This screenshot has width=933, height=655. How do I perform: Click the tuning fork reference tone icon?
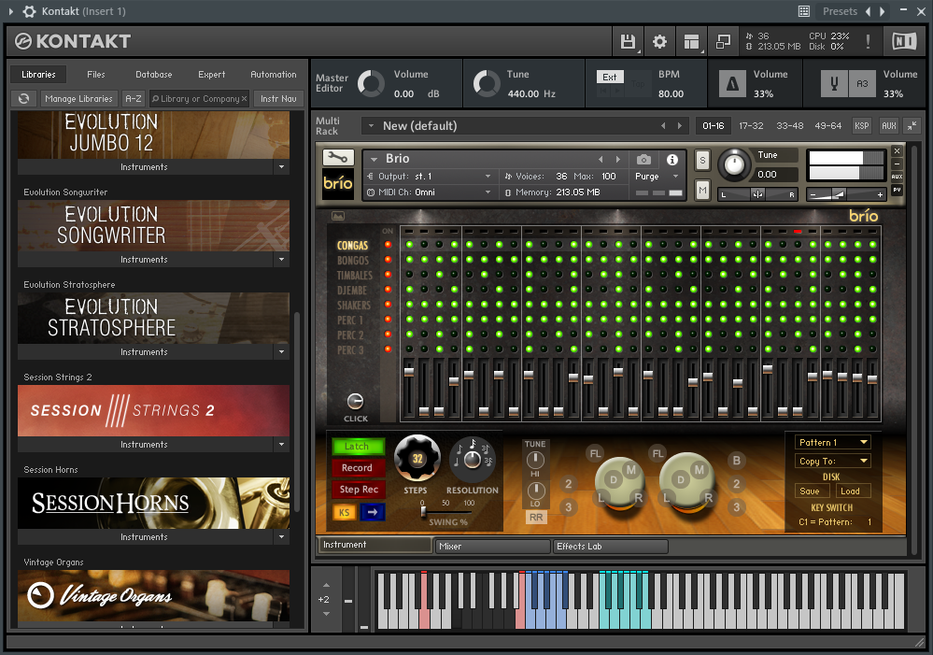click(834, 84)
